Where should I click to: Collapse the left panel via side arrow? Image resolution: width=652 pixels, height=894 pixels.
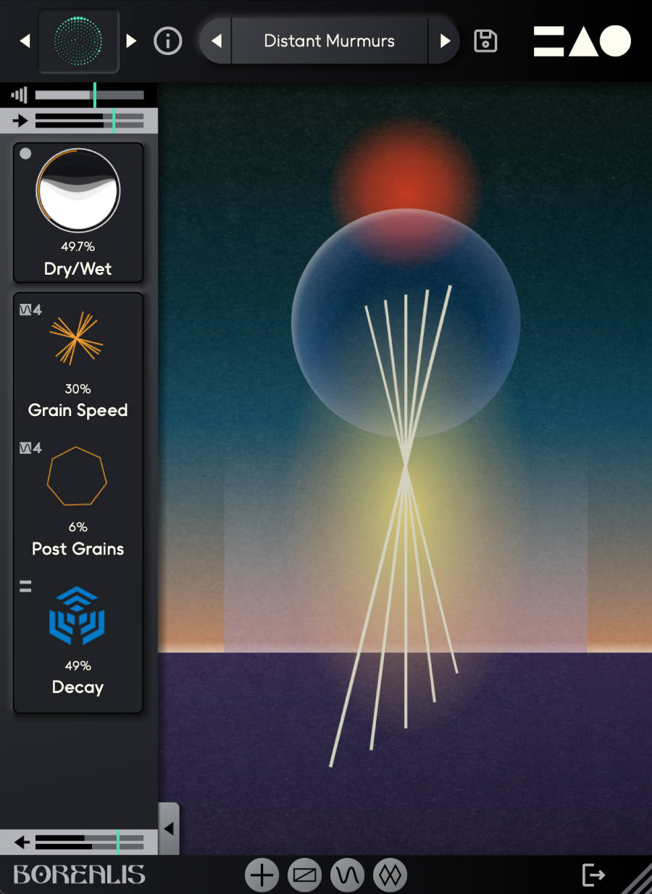coord(169,827)
